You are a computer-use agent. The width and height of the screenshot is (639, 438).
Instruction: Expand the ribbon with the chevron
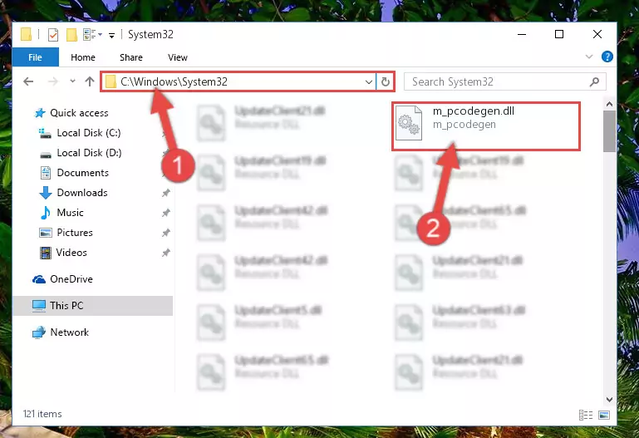pyautogui.click(x=589, y=57)
